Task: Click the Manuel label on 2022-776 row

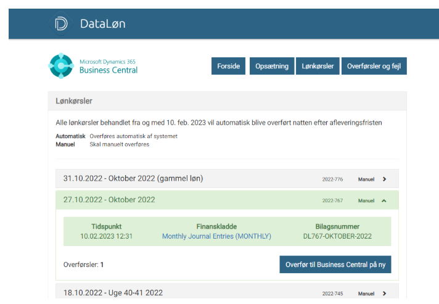Action: [366, 179]
